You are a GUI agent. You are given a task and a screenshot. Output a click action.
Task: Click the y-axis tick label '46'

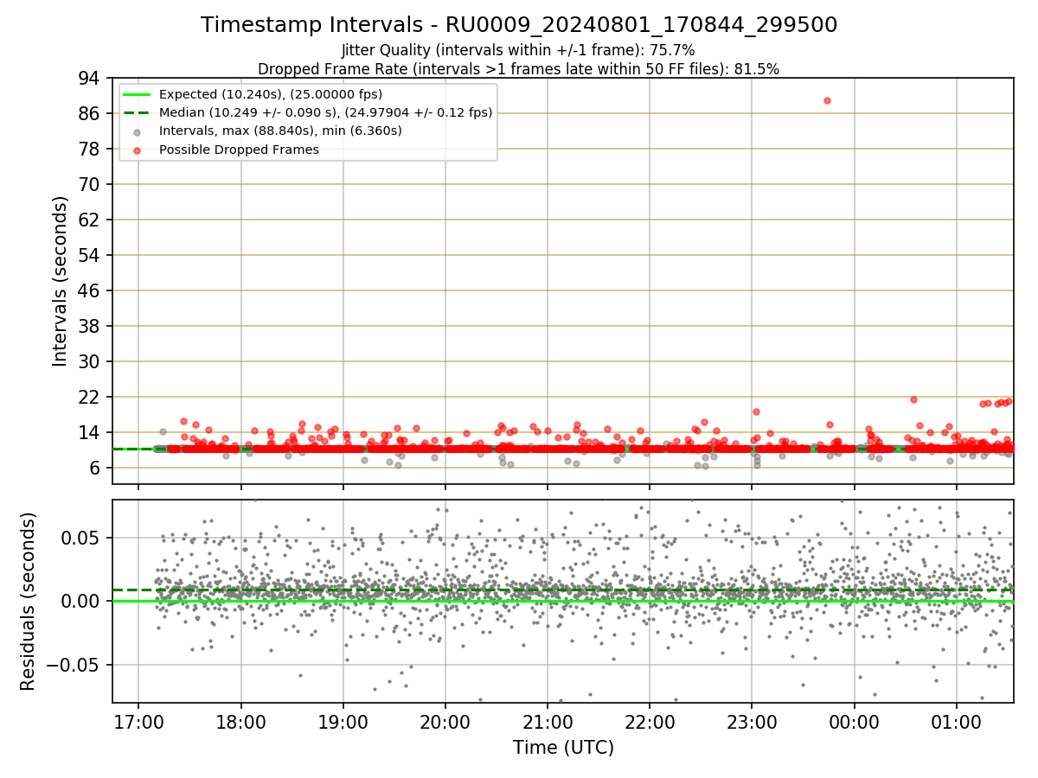click(89, 290)
